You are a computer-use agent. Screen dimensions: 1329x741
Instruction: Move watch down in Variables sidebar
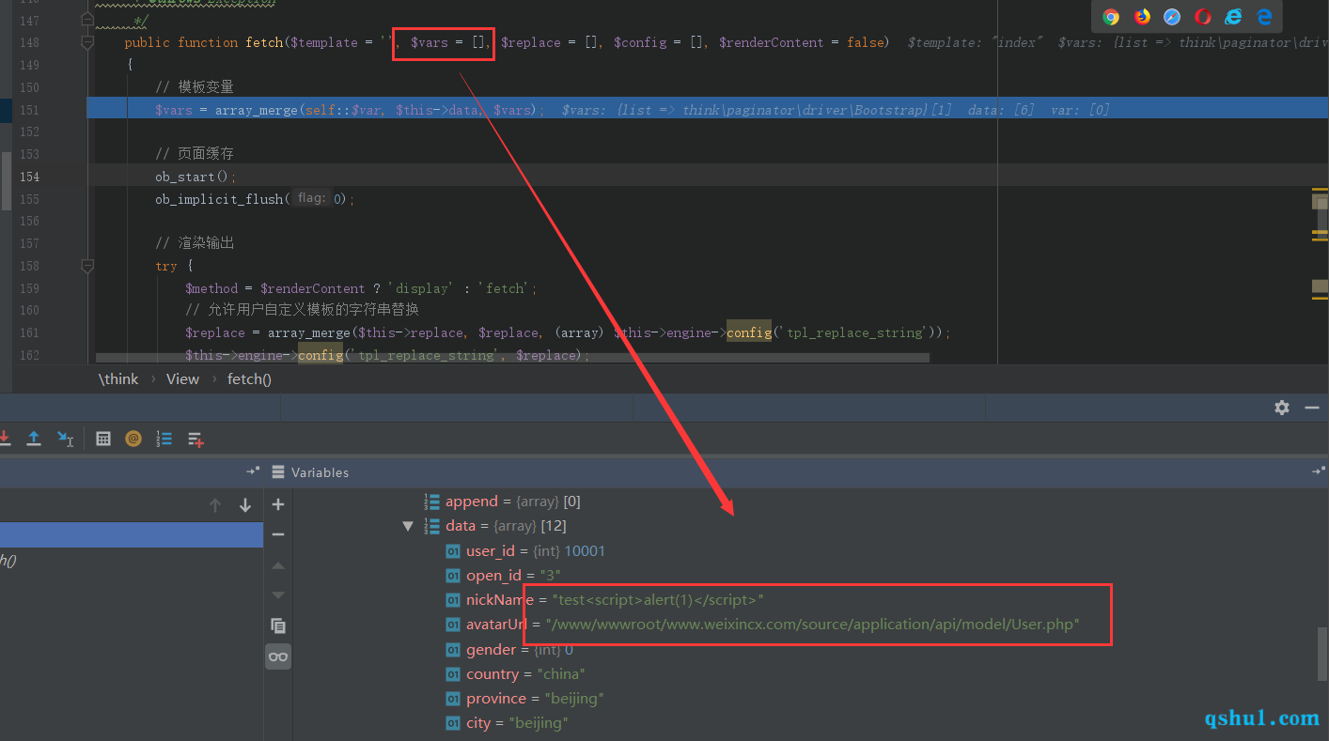coord(278,595)
